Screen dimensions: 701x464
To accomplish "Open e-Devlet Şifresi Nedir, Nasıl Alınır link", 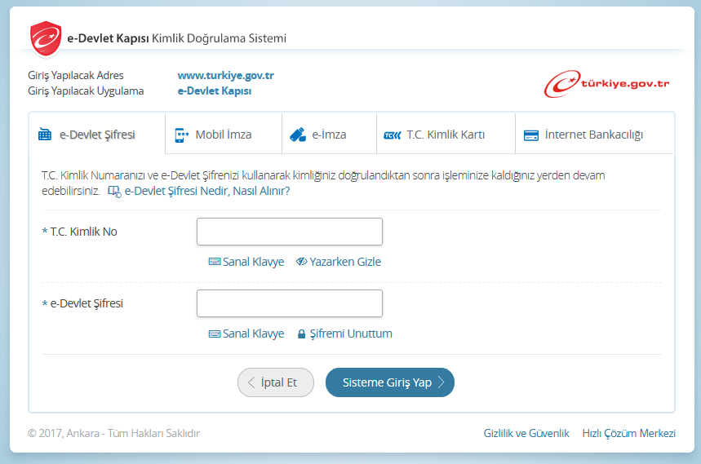I will [206, 191].
